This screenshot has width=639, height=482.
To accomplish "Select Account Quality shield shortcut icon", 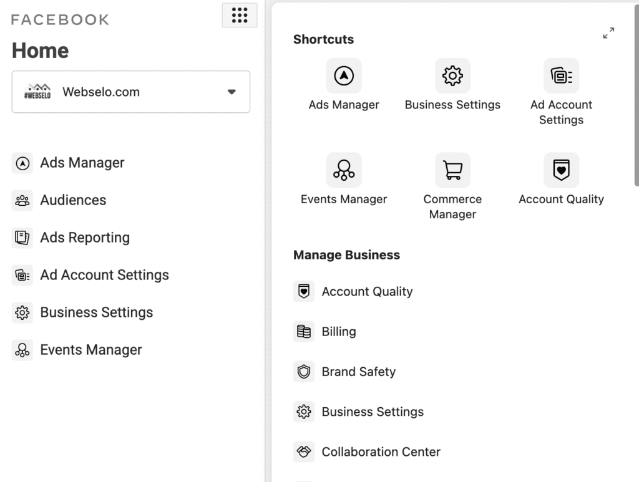I will point(561,170).
